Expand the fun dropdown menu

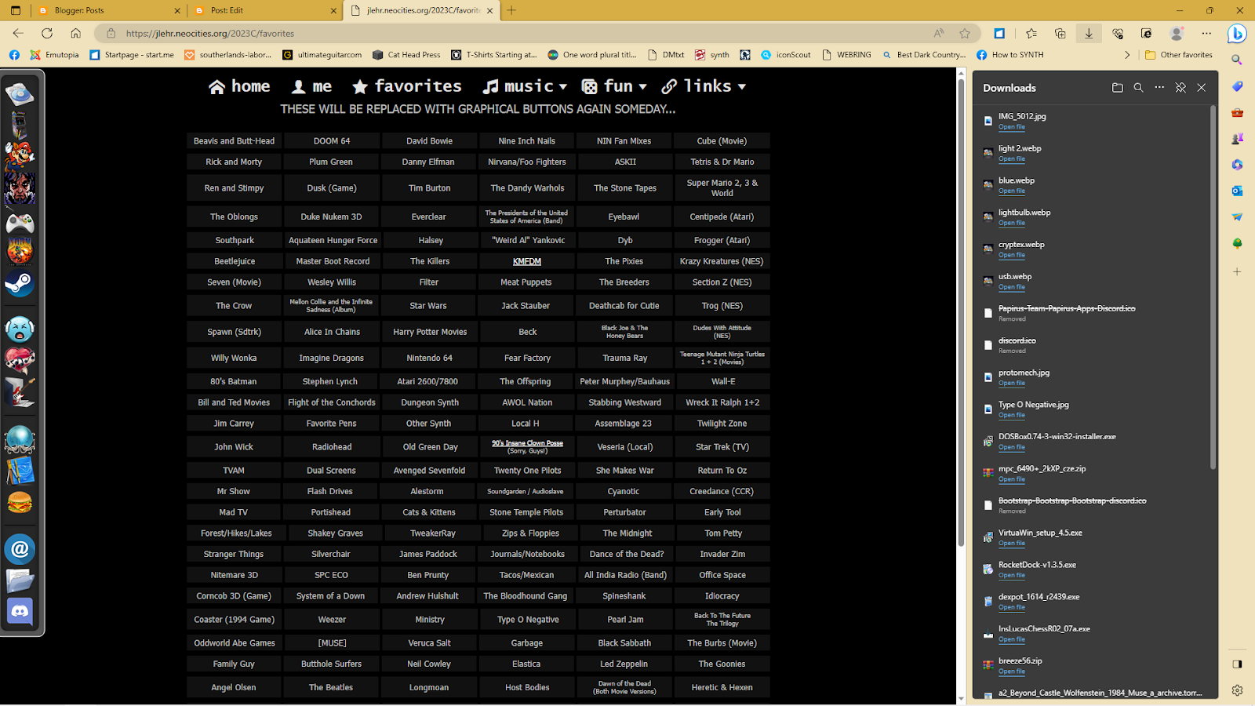[x=614, y=86]
